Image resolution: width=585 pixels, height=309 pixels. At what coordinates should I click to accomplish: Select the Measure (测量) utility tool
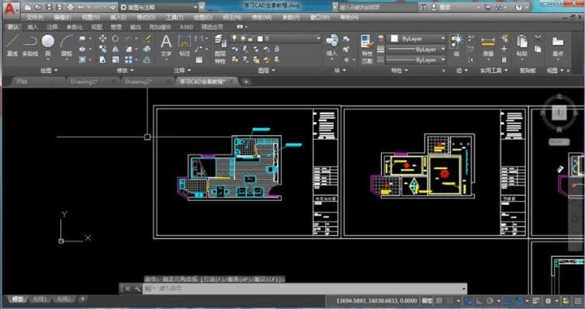488,46
